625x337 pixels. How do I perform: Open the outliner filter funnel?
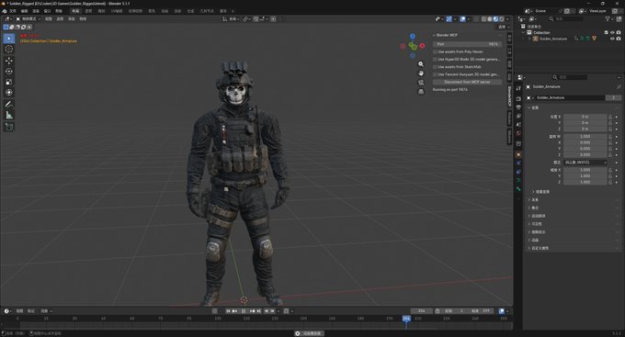pos(608,18)
